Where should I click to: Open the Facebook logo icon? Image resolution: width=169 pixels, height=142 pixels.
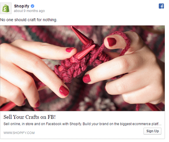click(x=161, y=6)
